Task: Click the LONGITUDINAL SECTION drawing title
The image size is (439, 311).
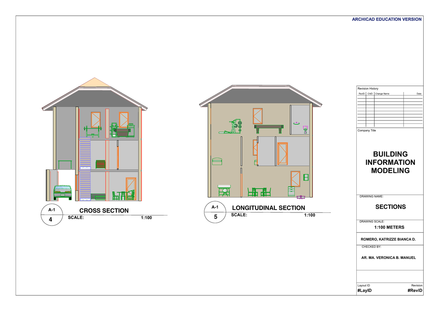Action: [x=269, y=208]
